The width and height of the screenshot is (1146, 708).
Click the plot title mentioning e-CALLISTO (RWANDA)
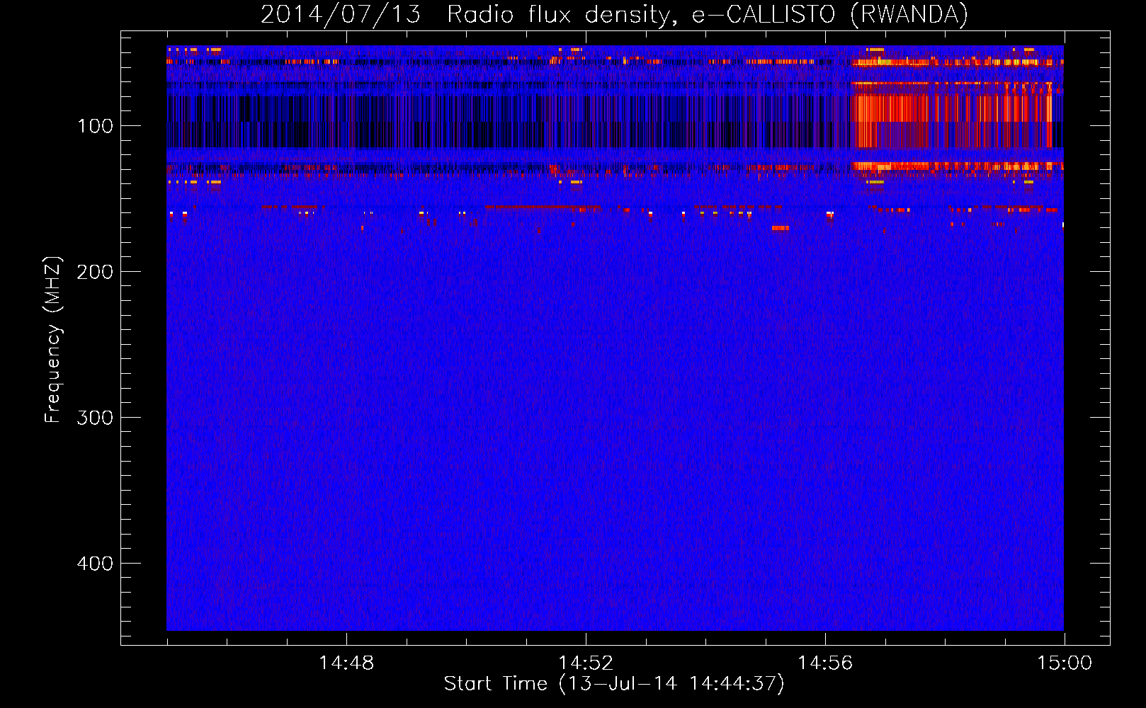(614, 14)
